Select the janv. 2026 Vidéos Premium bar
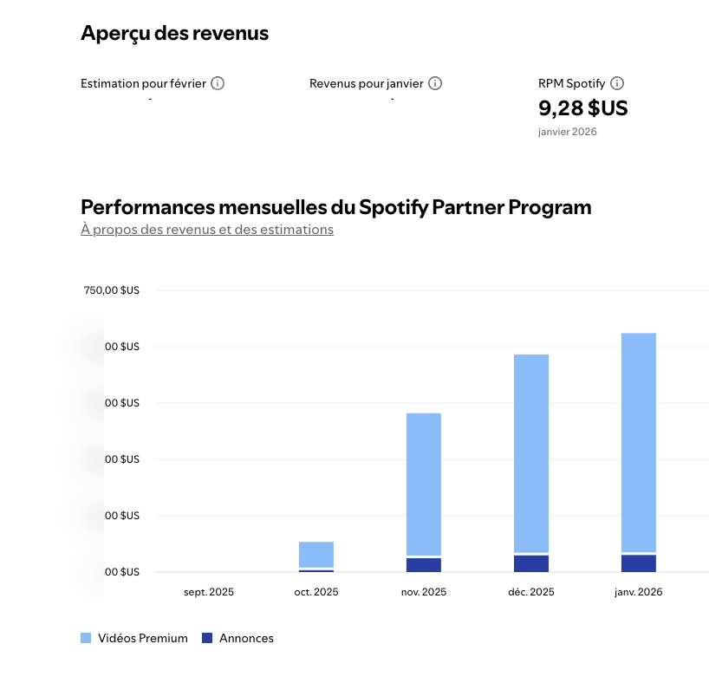The image size is (709, 696). pos(639,442)
